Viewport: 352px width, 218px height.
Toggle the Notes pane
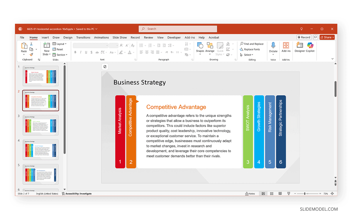pos(250,194)
